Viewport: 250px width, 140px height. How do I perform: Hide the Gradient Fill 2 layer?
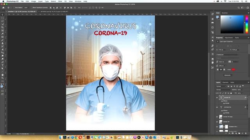tap(217, 127)
